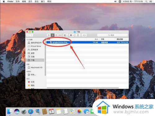Open Finder from the Dock
This screenshot has width=155, height=116.
point(10,111)
